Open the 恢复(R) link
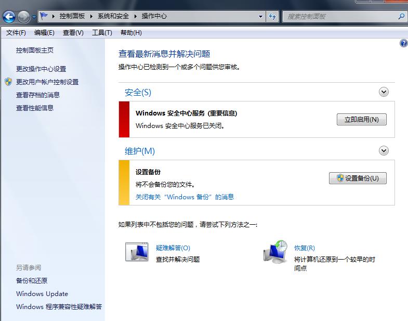Viewport: 408px width, 321px height. pos(304,248)
